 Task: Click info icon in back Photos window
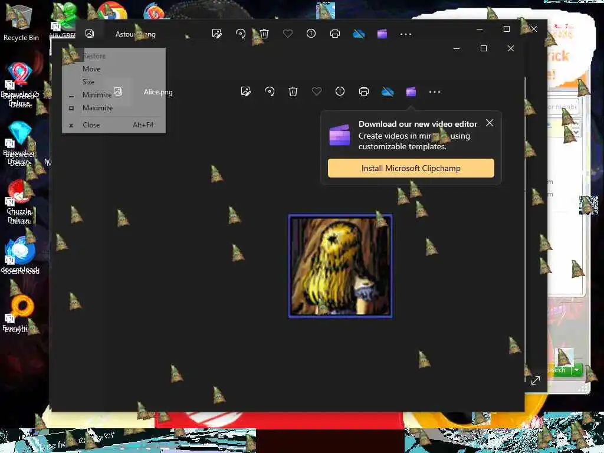click(311, 34)
